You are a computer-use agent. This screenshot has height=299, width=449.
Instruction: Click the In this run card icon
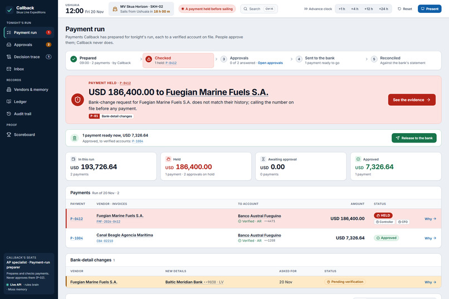[x=74, y=159]
